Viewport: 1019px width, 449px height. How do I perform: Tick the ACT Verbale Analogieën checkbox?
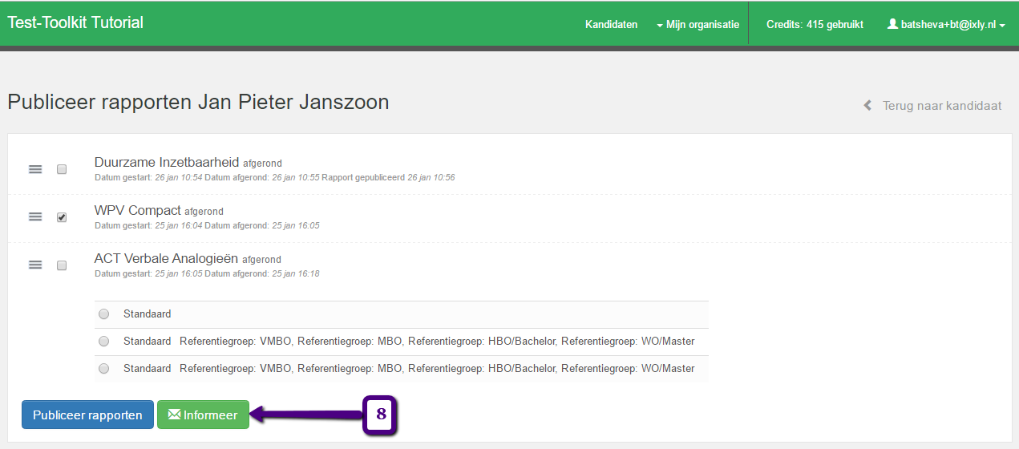(62, 265)
